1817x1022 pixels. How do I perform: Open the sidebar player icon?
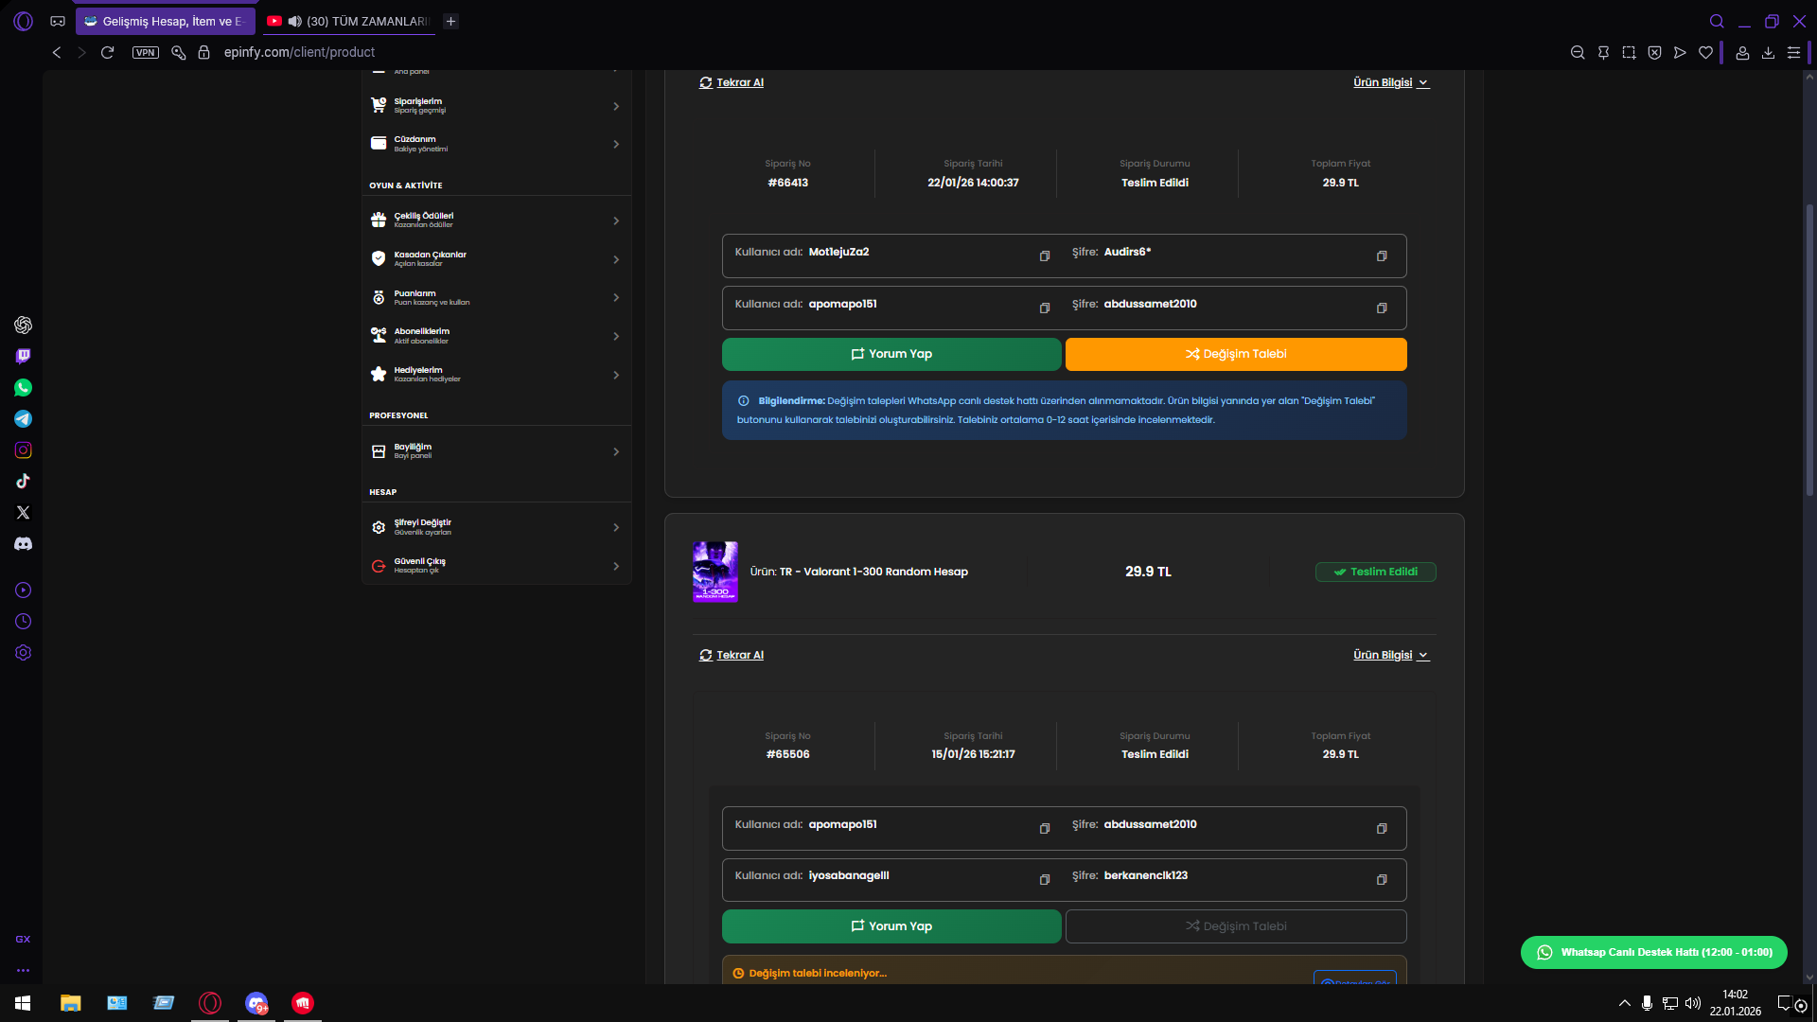coord(24,590)
